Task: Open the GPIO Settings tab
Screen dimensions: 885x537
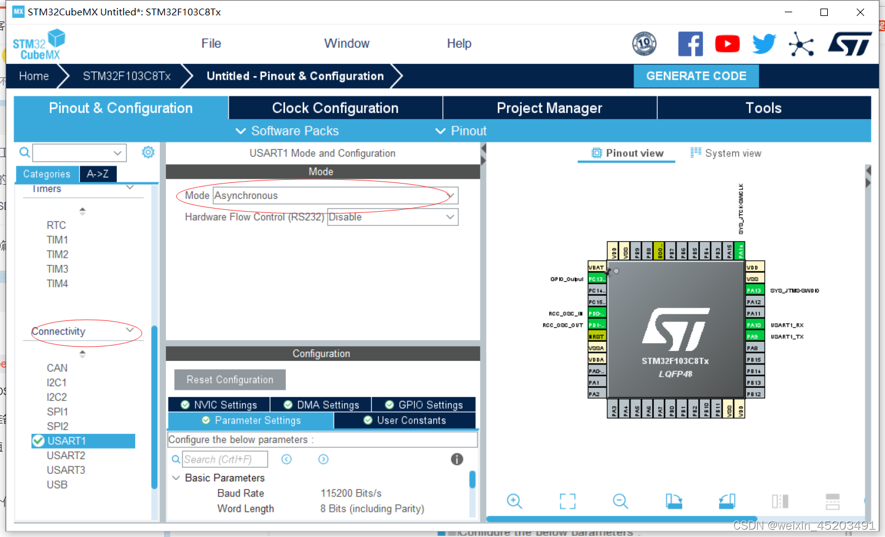Action: pos(423,404)
